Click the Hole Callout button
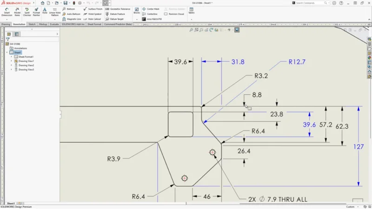This screenshot has height=209, width=372. (x=93, y=19)
